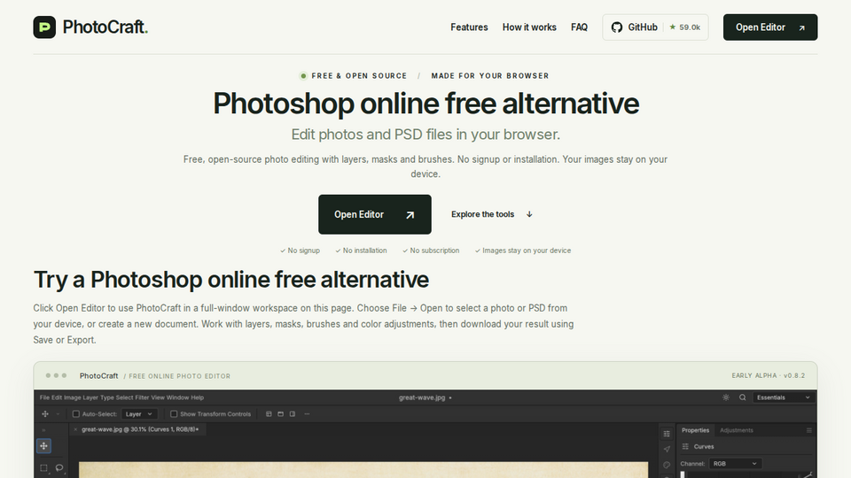851x478 pixels.
Task: Click the down arrow beside Explore the tools
Action: (x=529, y=214)
